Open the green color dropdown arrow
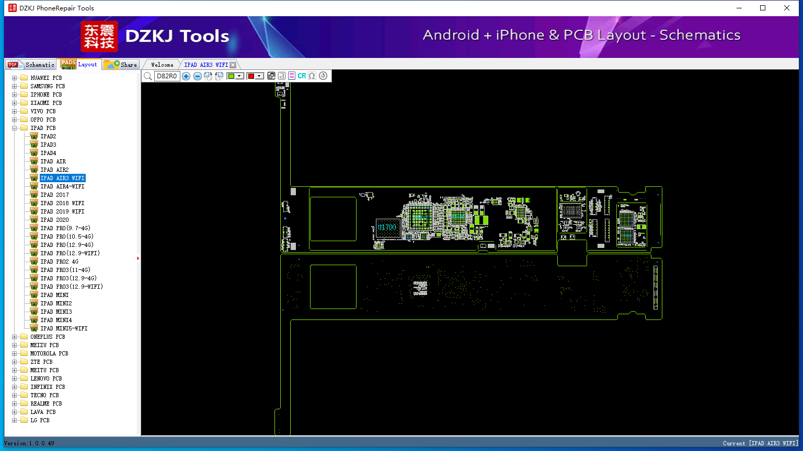This screenshot has width=803, height=451. 240,76
